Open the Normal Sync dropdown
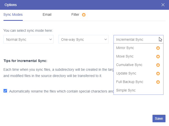The height and width of the screenshot is (126, 169). point(28,39)
